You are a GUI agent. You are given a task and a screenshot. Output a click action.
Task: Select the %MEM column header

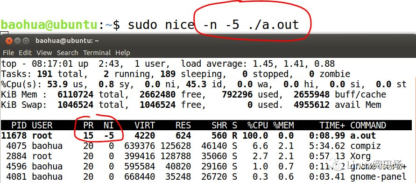[283, 125]
